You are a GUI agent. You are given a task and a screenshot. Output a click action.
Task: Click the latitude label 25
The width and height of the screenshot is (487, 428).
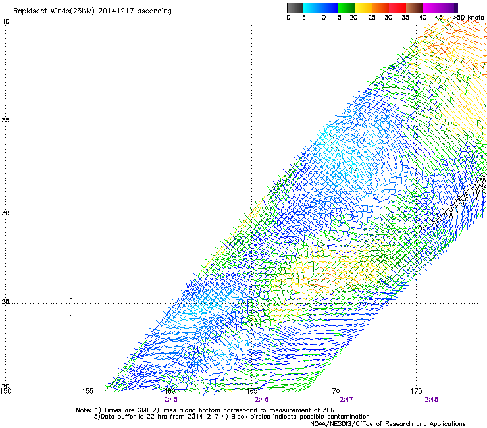pos(5,301)
